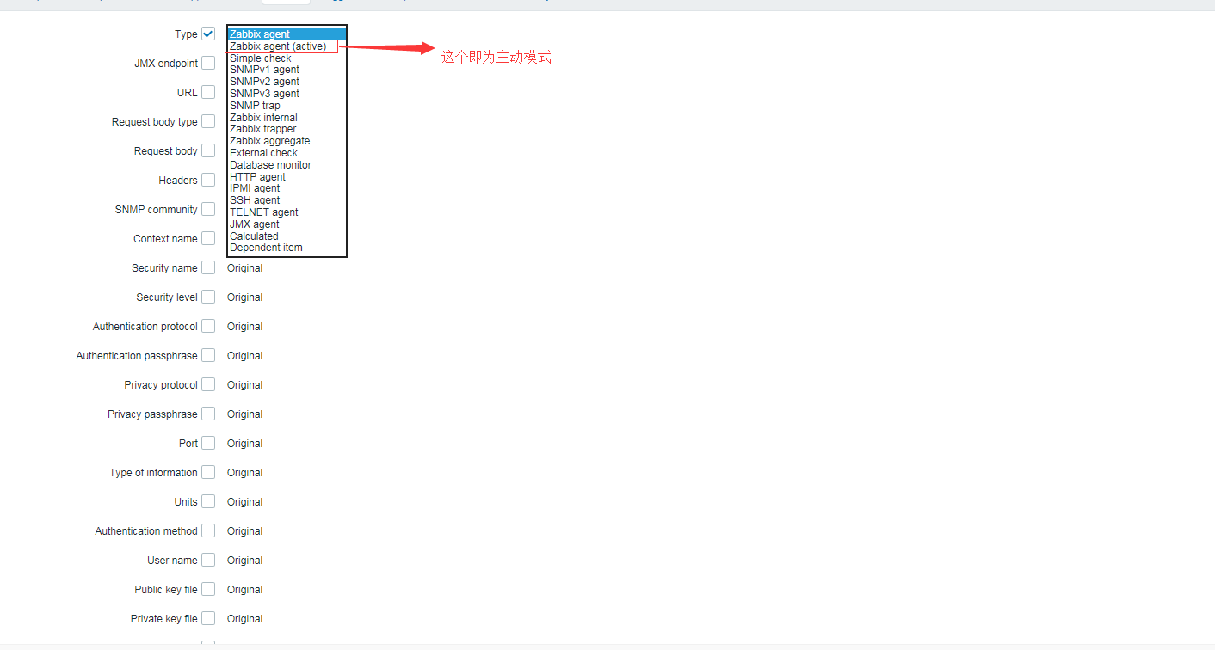Image resolution: width=1215 pixels, height=650 pixels.
Task: Choose Zabbix agent (active) from Type list
Action: pyautogui.click(x=287, y=46)
